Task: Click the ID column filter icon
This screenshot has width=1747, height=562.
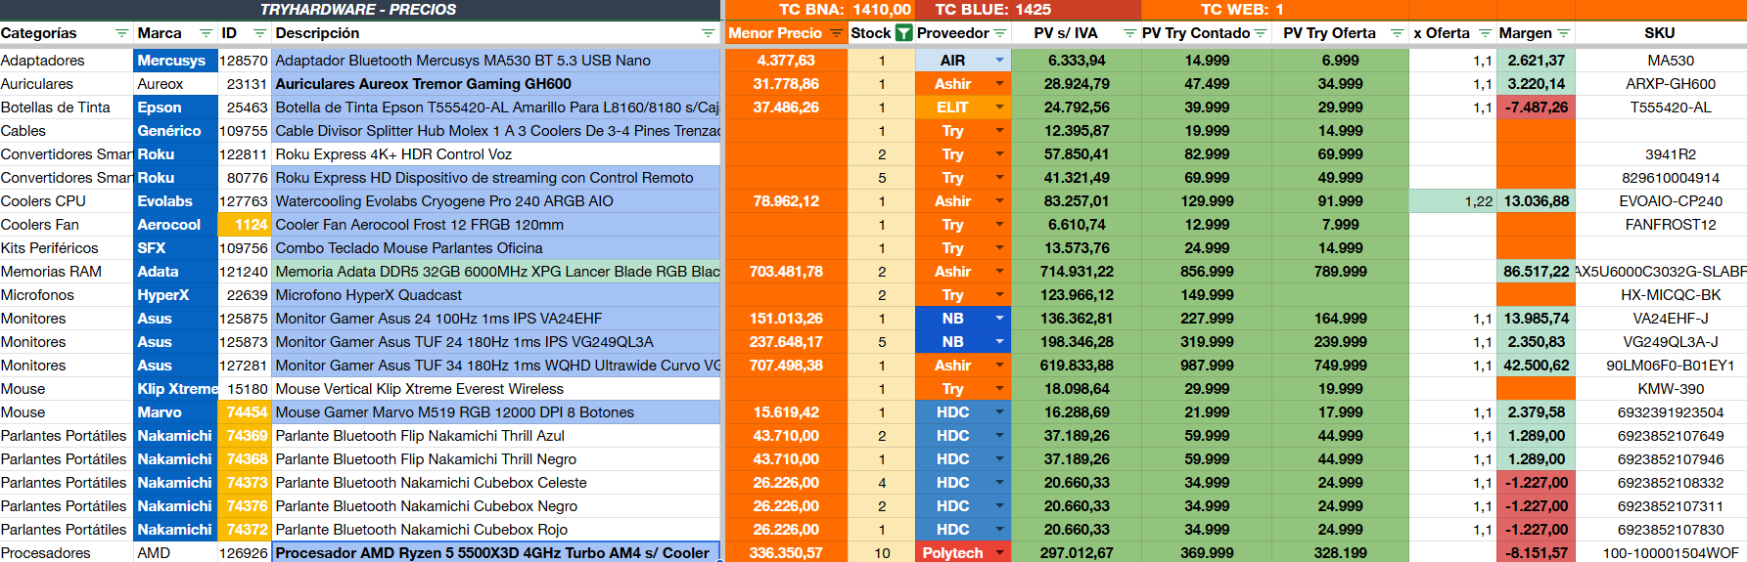Action: coord(259,33)
